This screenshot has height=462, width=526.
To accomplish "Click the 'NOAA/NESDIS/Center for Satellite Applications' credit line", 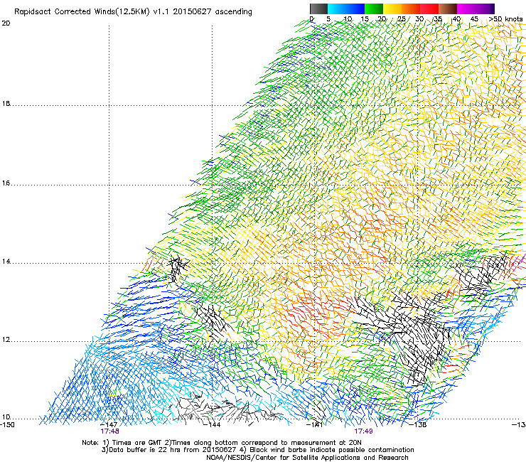I will click(307, 458).
